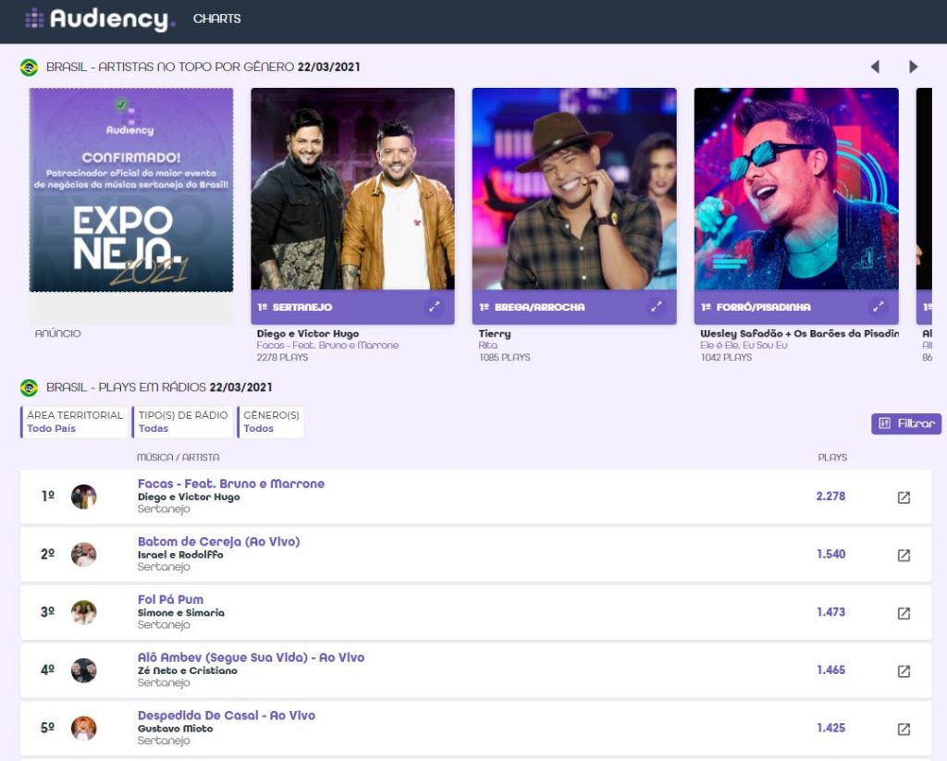Open Facas - Feat. Bruno e Marrone song link
The height and width of the screenshot is (761, 947).
(230, 484)
